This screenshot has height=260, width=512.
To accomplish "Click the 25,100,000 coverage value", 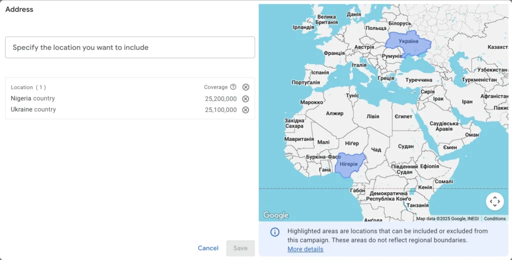I will pos(220,109).
